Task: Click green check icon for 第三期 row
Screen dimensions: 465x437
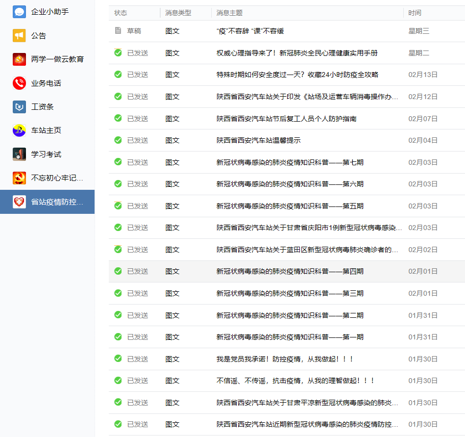Action: coord(118,293)
